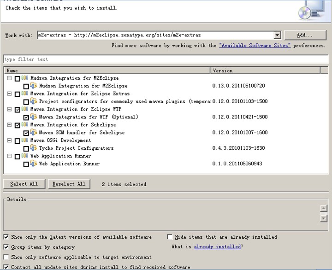The image size is (332, 270).
Task: Collapse Maven Integration for Subclipse node
Action: coord(9,124)
